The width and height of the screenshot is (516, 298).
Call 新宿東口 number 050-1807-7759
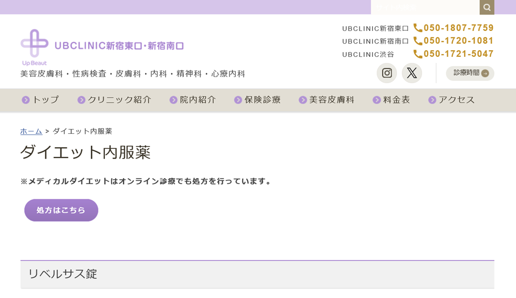click(x=454, y=28)
